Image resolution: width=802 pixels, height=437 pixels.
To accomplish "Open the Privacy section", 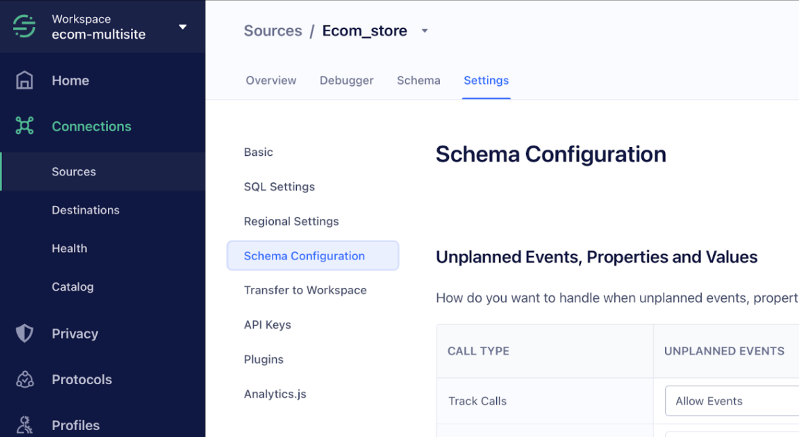I will (x=75, y=334).
